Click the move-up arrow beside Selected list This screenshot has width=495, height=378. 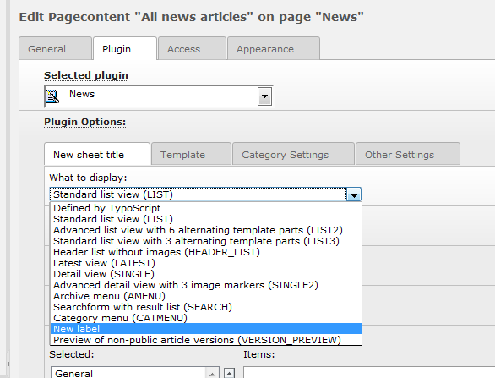(230, 373)
